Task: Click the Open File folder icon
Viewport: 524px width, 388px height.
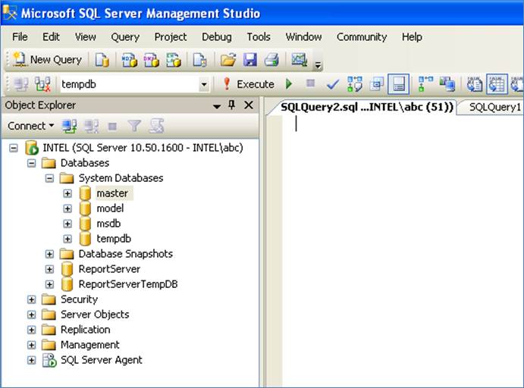Action: pyautogui.click(x=228, y=60)
